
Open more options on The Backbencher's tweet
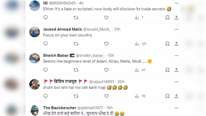(x=176, y=108)
